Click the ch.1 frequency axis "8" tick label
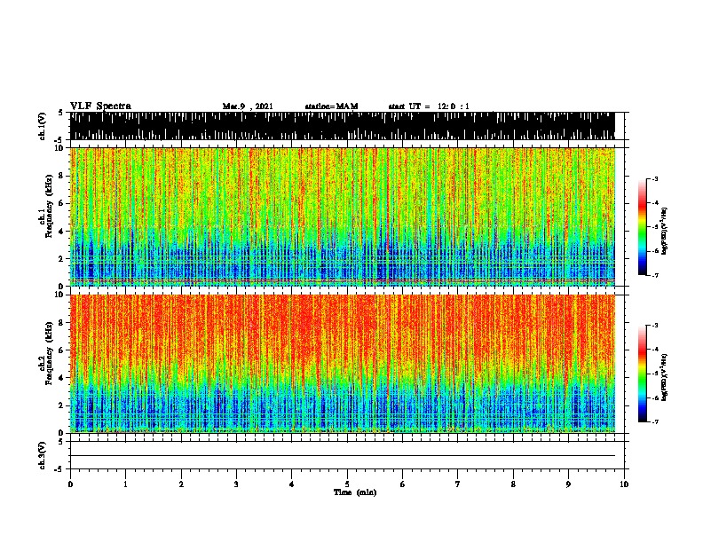703x543 pixels. point(62,176)
